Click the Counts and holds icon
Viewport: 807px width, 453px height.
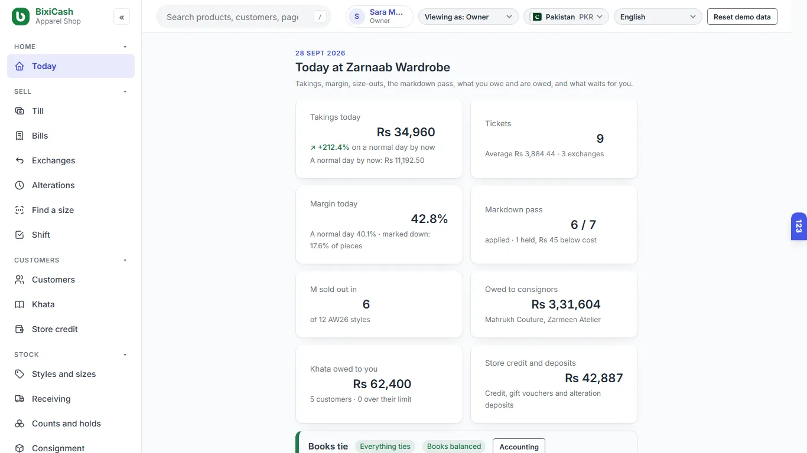[20, 424]
